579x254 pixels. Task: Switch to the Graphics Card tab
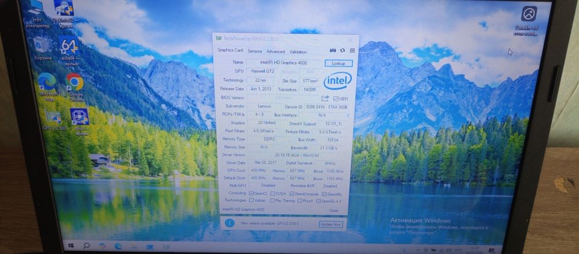click(230, 50)
